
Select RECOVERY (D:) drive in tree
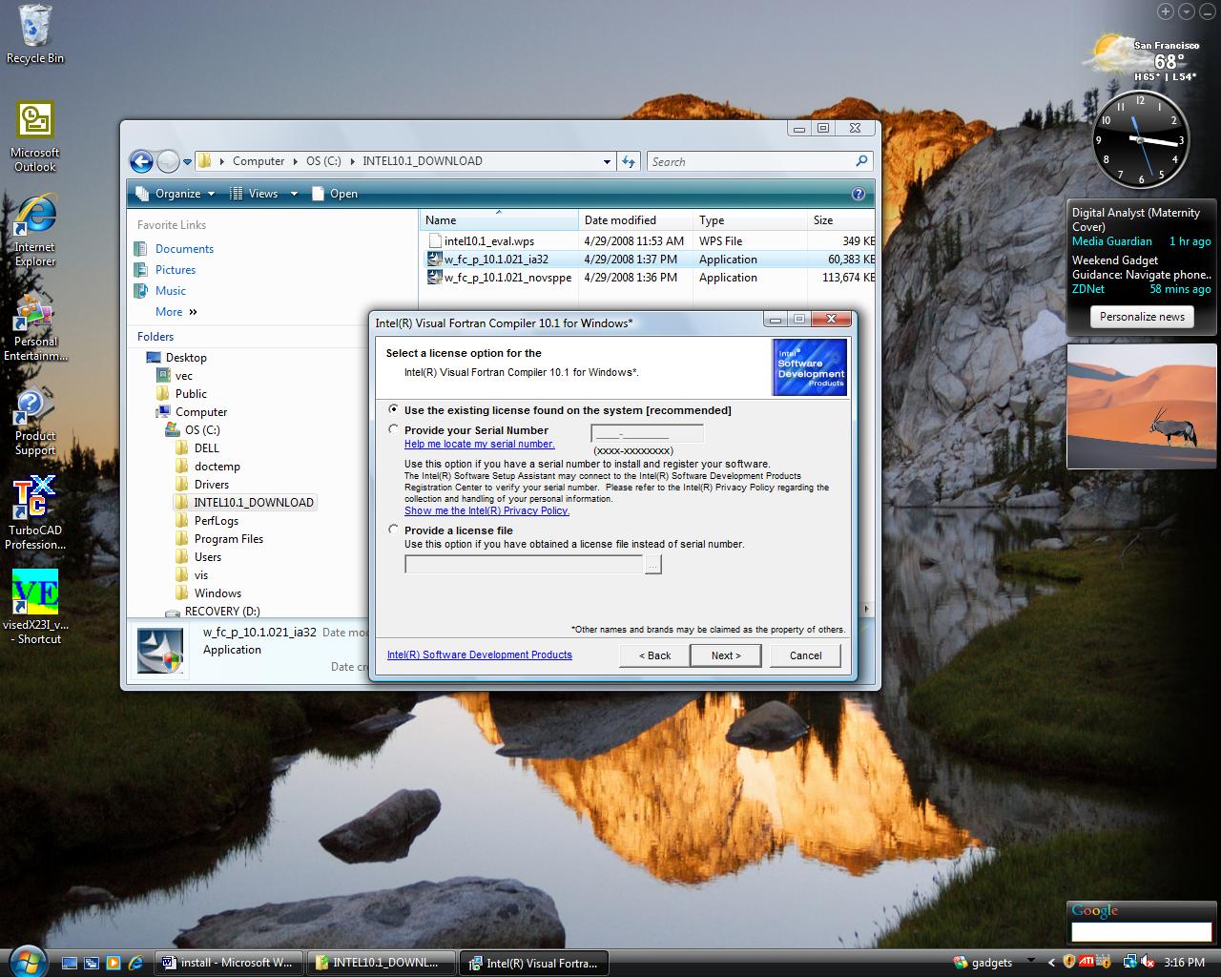tap(222, 612)
